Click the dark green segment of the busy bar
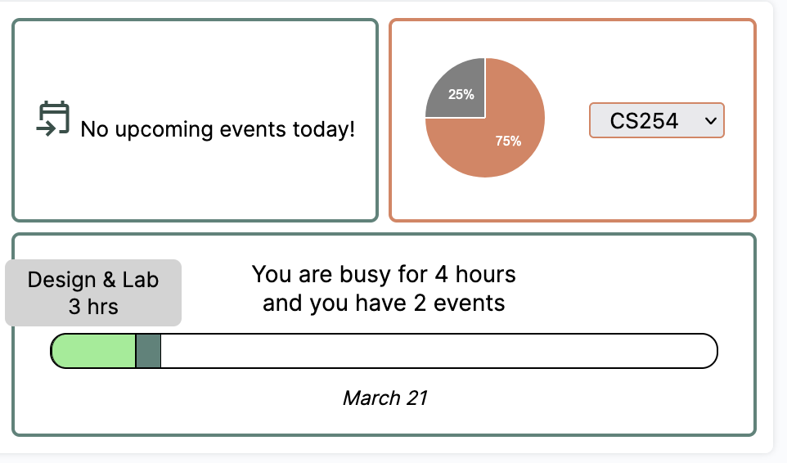 (148, 351)
